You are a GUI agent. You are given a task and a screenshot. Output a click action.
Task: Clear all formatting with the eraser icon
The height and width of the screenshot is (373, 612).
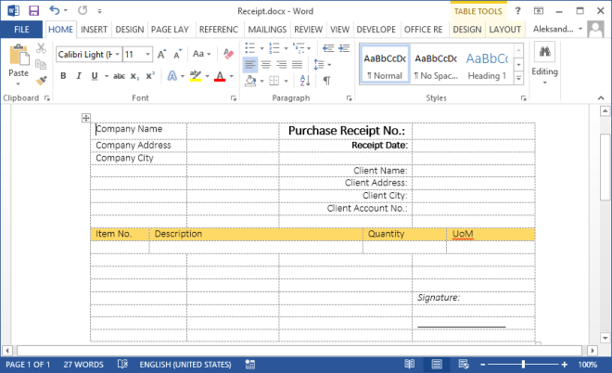pos(228,54)
